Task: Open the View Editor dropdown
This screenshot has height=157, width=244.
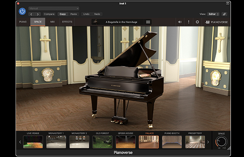Action: coord(213,14)
